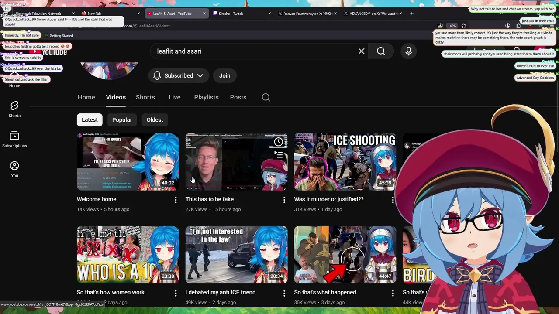Bookmark this page with star icon

(464, 26)
